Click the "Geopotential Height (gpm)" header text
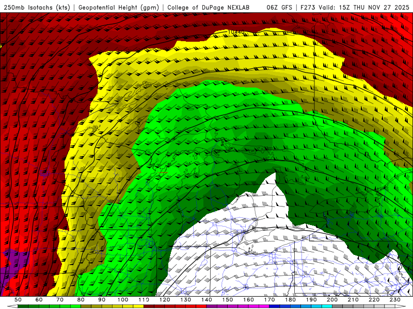 point(119,8)
